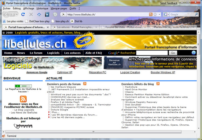Open the history clock toolbar icon
202x140 pixels.
pos(55,14)
